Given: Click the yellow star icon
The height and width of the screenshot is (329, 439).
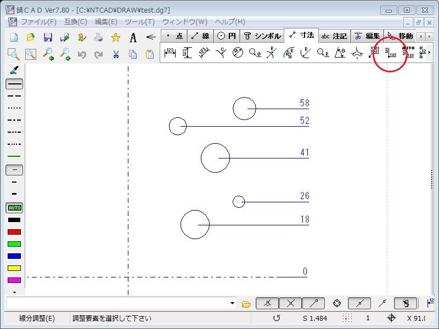Looking at the screenshot, I should [x=116, y=37].
